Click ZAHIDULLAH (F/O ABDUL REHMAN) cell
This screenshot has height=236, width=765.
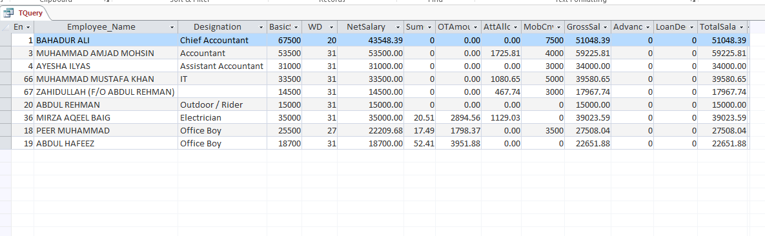tap(106, 92)
